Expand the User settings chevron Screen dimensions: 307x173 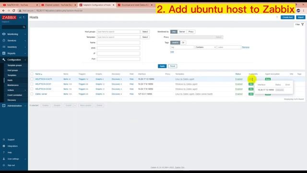coord(25,159)
